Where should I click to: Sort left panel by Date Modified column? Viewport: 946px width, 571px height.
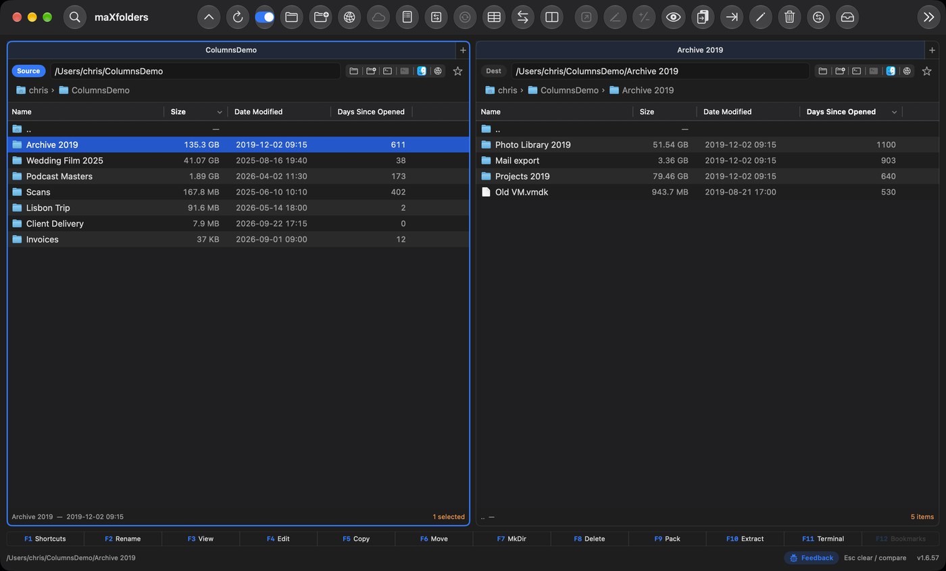pos(279,111)
